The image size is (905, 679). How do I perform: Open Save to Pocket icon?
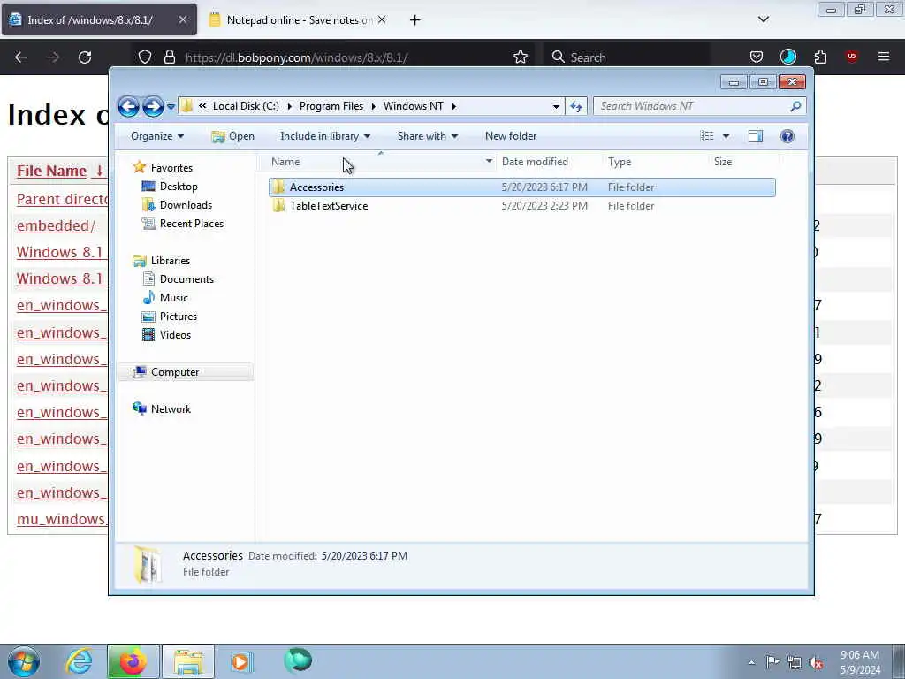tap(757, 57)
